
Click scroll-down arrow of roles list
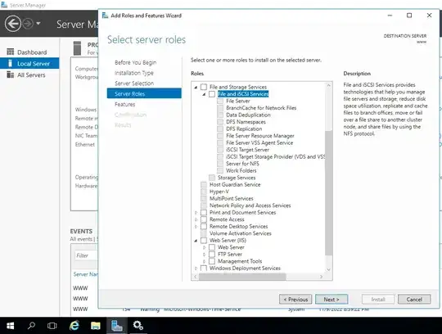(328, 269)
